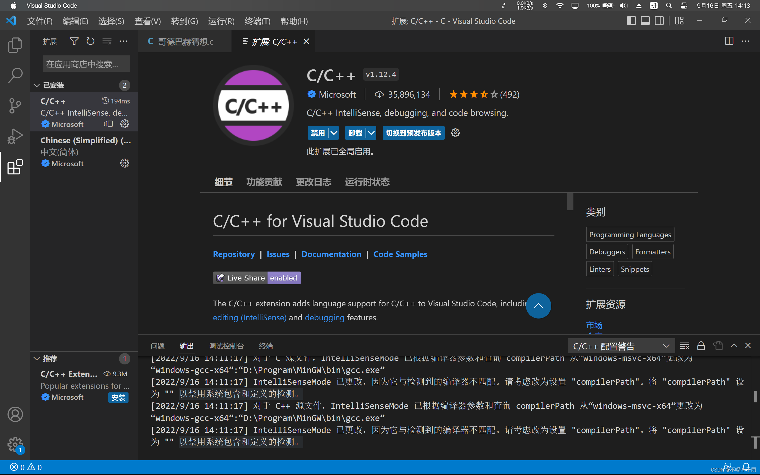
Task: Open the Explorer view in activity bar
Action: 15,45
